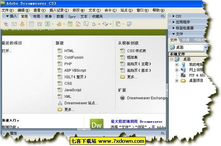Open the Tag Chooser icon
Viewport: 221px width, 146px height.
point(129,24)
